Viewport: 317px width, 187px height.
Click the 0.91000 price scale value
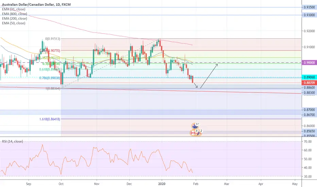[x=309, y=47]
